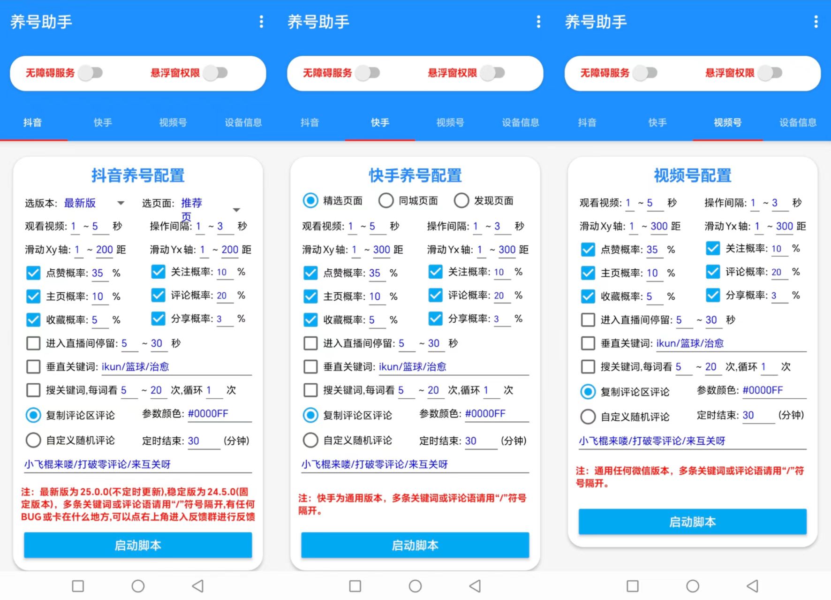831x600 pixels.
Task: Tap the Android home circle in the left screen
Action: tap(138, 586)
